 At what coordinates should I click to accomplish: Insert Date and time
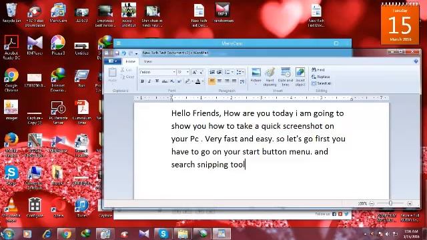[286, 77]
